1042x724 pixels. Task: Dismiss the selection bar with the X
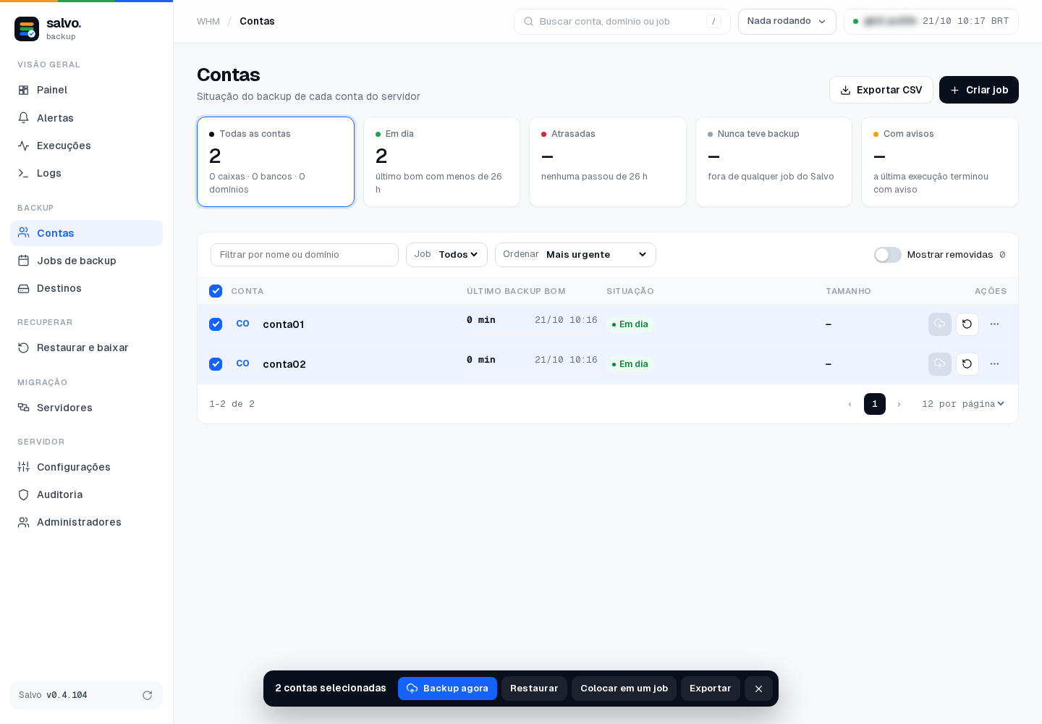point(758,689)
